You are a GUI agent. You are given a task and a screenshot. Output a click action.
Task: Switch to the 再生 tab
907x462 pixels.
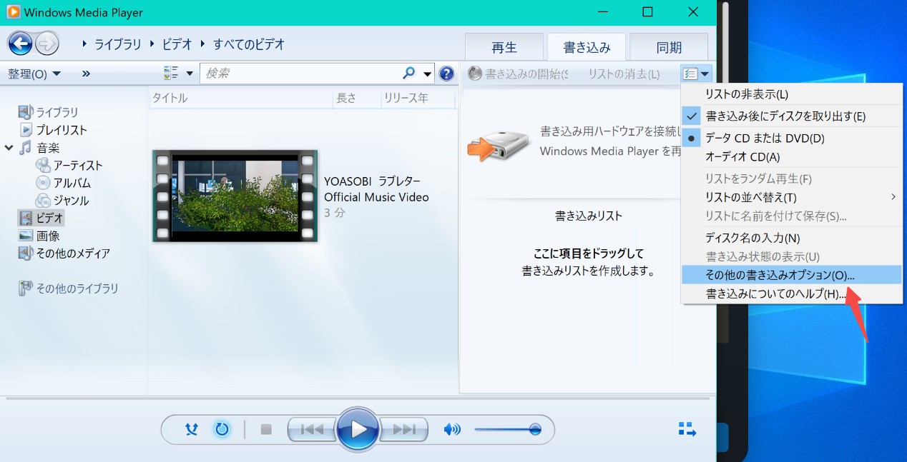504,47
